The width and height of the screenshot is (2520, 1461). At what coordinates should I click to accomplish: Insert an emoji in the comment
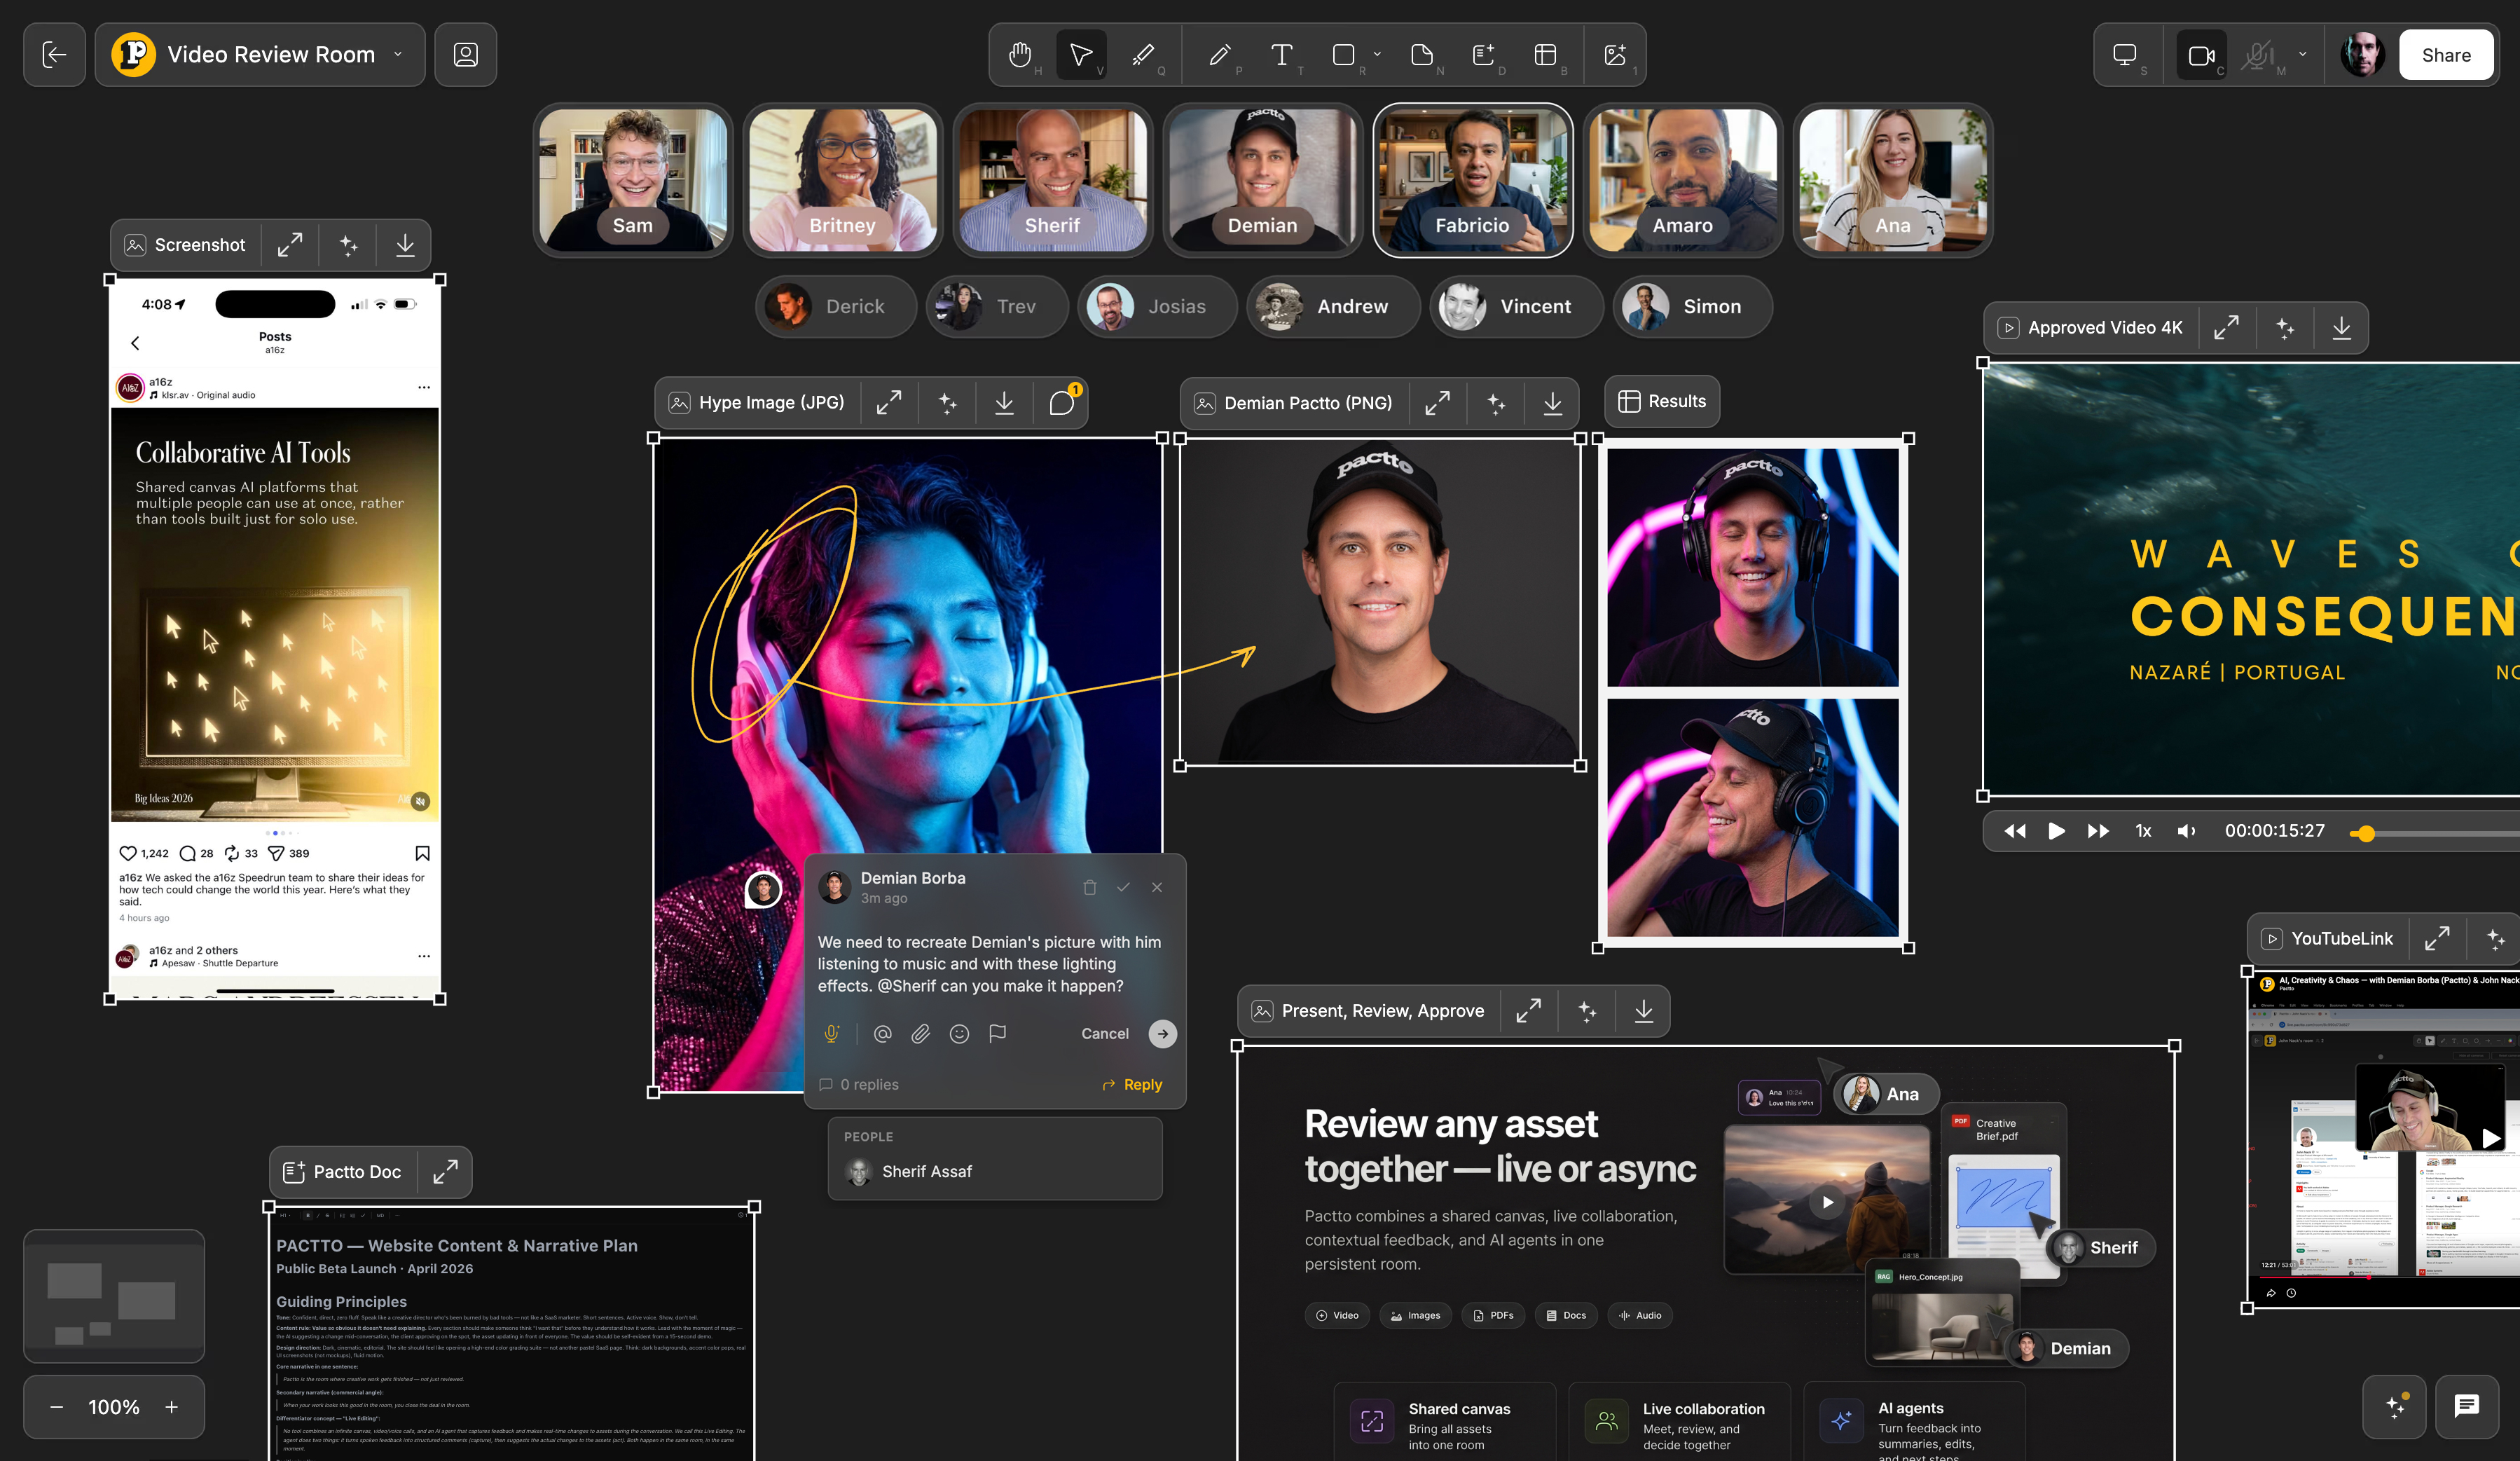(959, 1033)
